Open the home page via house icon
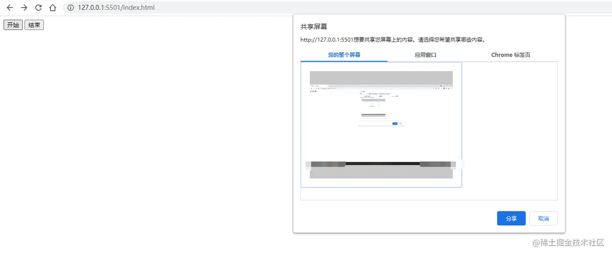The image size is (612, 255). [x=53, y=8]
